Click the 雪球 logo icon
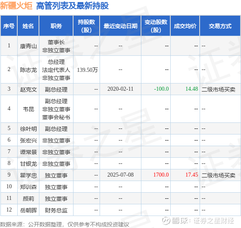241x228 pixels. 166,221
